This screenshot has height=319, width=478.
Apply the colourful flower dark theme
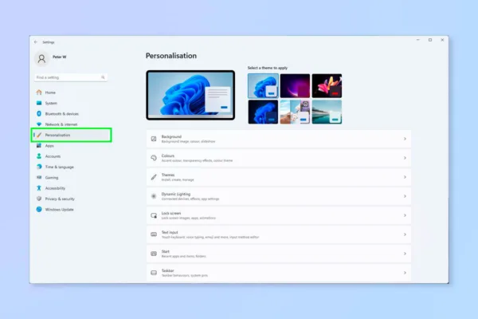coord(327,86)
